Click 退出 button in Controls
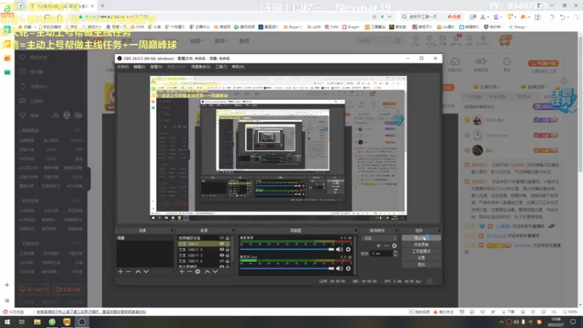The image size is (583, 328). click(421, 265)
